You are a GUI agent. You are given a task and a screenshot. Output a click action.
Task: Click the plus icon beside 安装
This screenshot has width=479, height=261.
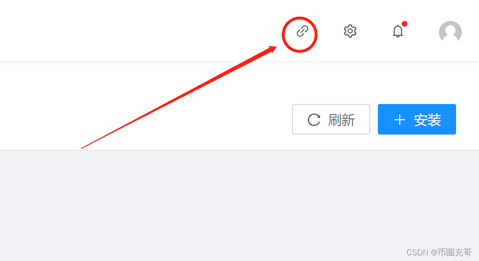pos(400,120)
